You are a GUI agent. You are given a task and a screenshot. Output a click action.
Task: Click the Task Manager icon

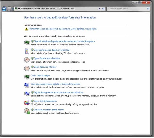[27, 77]
